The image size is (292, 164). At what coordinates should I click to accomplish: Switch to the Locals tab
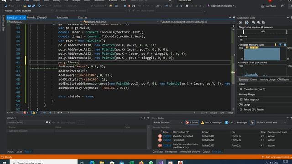pos(19,152)
